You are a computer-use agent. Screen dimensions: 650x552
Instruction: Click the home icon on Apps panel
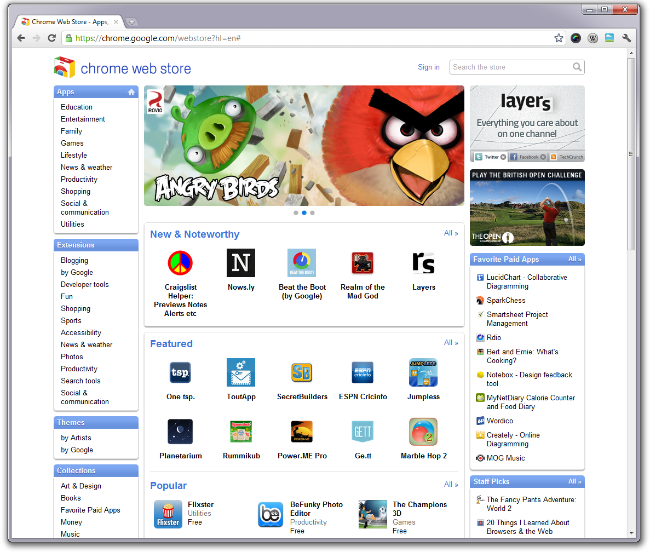coord(131,92)
